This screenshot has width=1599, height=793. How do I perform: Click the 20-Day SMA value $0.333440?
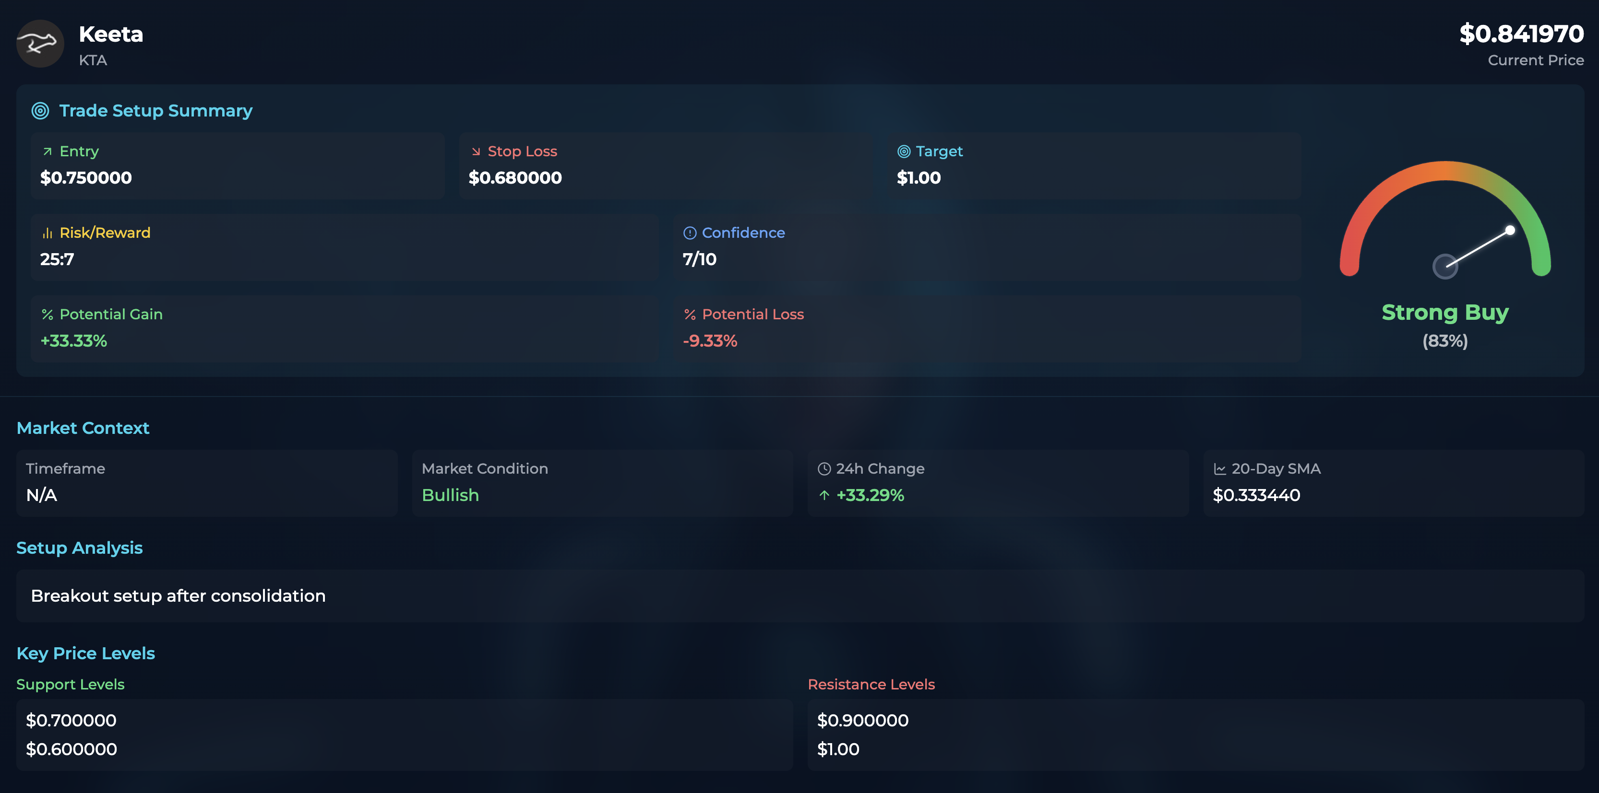click(1256, 495)
